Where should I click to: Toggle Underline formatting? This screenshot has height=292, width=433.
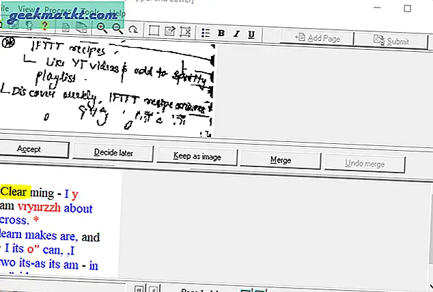point(251,33)
